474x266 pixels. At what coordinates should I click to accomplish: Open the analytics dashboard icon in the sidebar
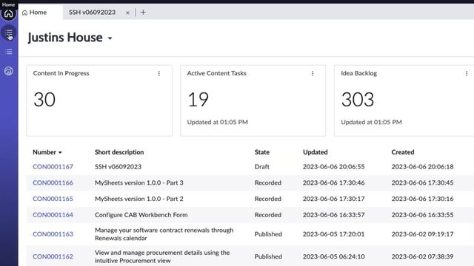click(8, 71)
